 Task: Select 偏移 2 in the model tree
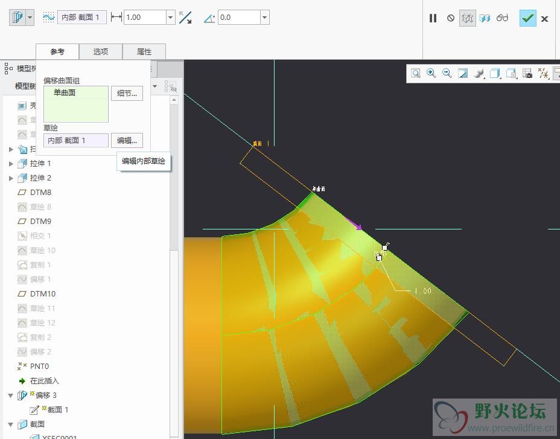tap(40, 352)
